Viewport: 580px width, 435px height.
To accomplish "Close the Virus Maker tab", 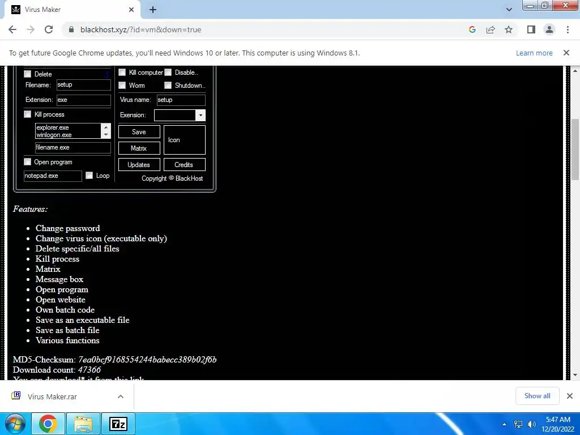I will click(x=131, y=10).
